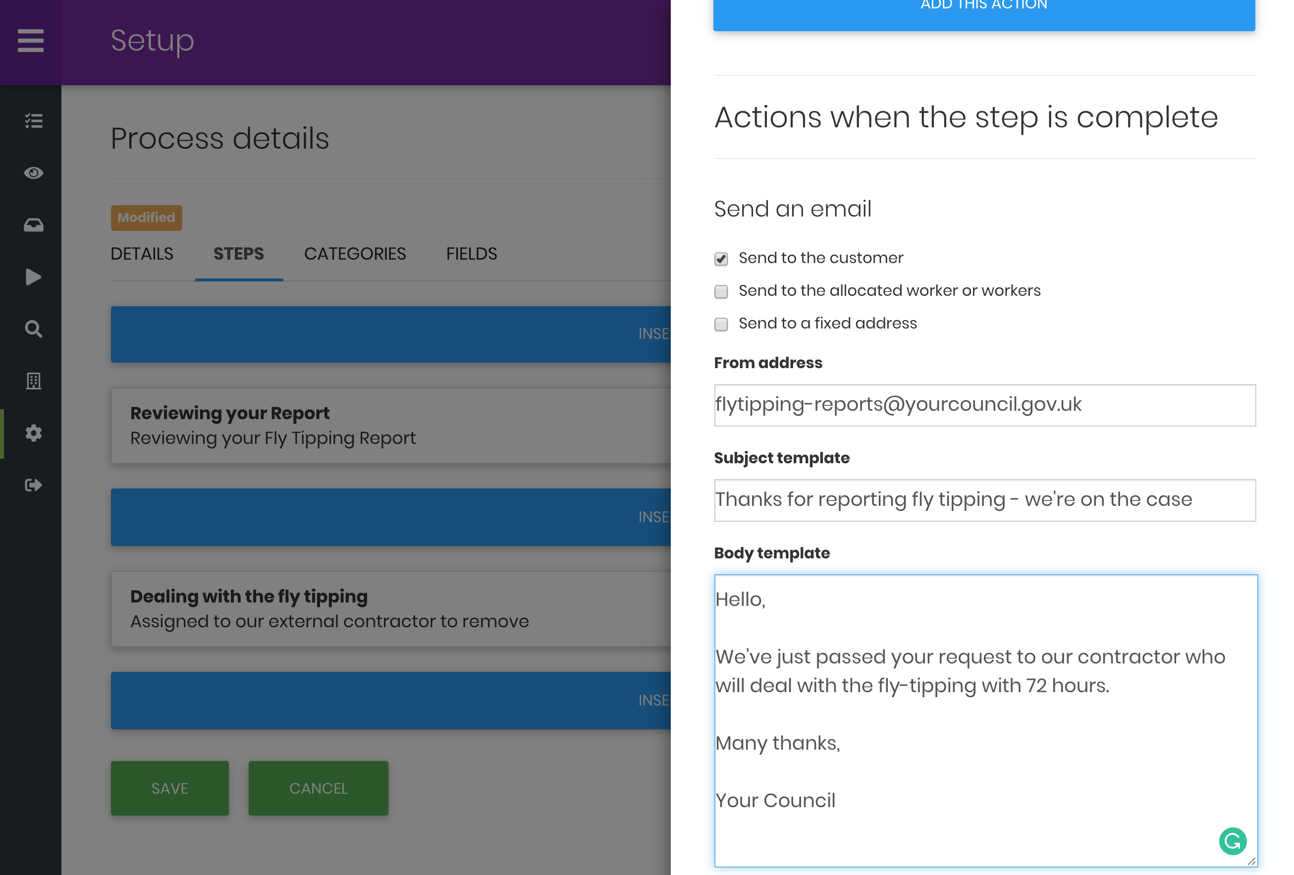Click the green SAVE button
The width and height of the screenshot is (1294, 875).
[x=170, y=788]
